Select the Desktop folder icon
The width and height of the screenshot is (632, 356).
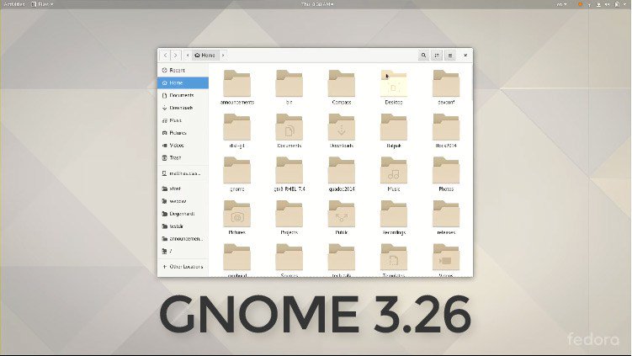tap(394, 83)
